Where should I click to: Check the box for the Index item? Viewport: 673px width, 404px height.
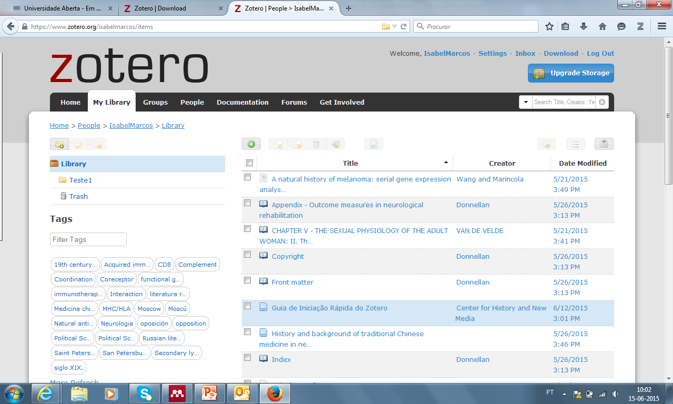pyautogui.click(x=248, y=358)
